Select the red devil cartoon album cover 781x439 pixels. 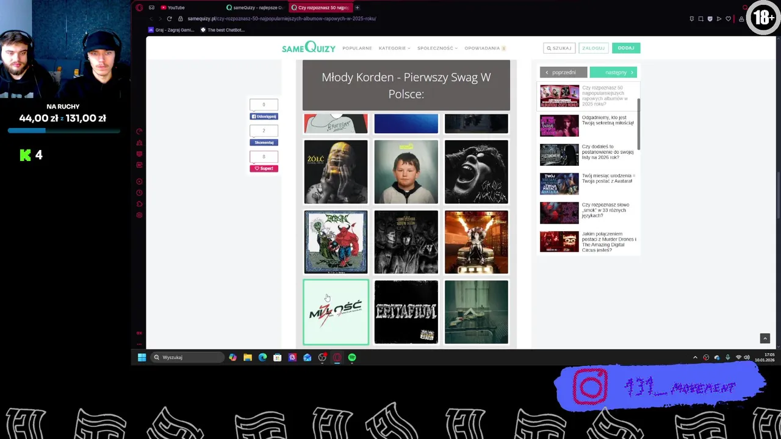coord(336,242)
